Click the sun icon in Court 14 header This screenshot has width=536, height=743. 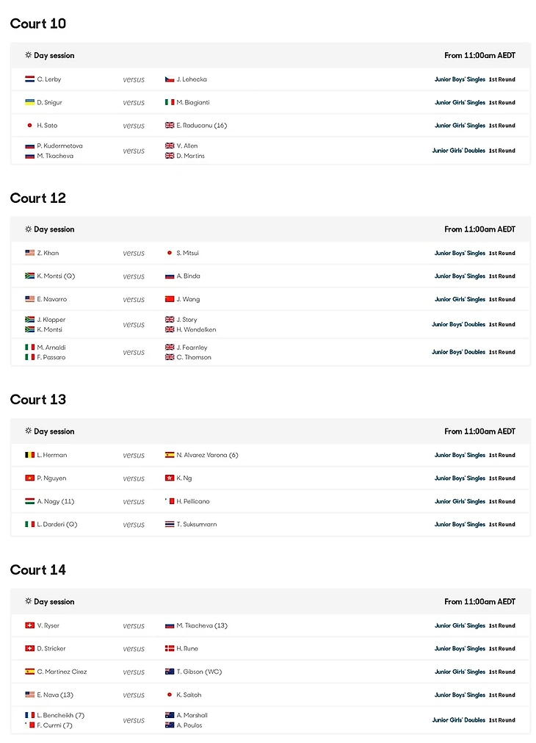[29, 601]
